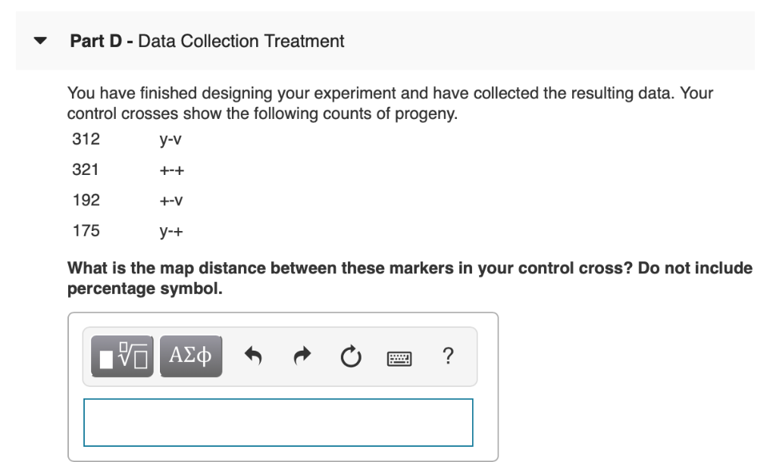Image resolution: width=776 pixels, height=462 pixels.
Task: Select the 321 progeny count
Action: click(86, 170)
